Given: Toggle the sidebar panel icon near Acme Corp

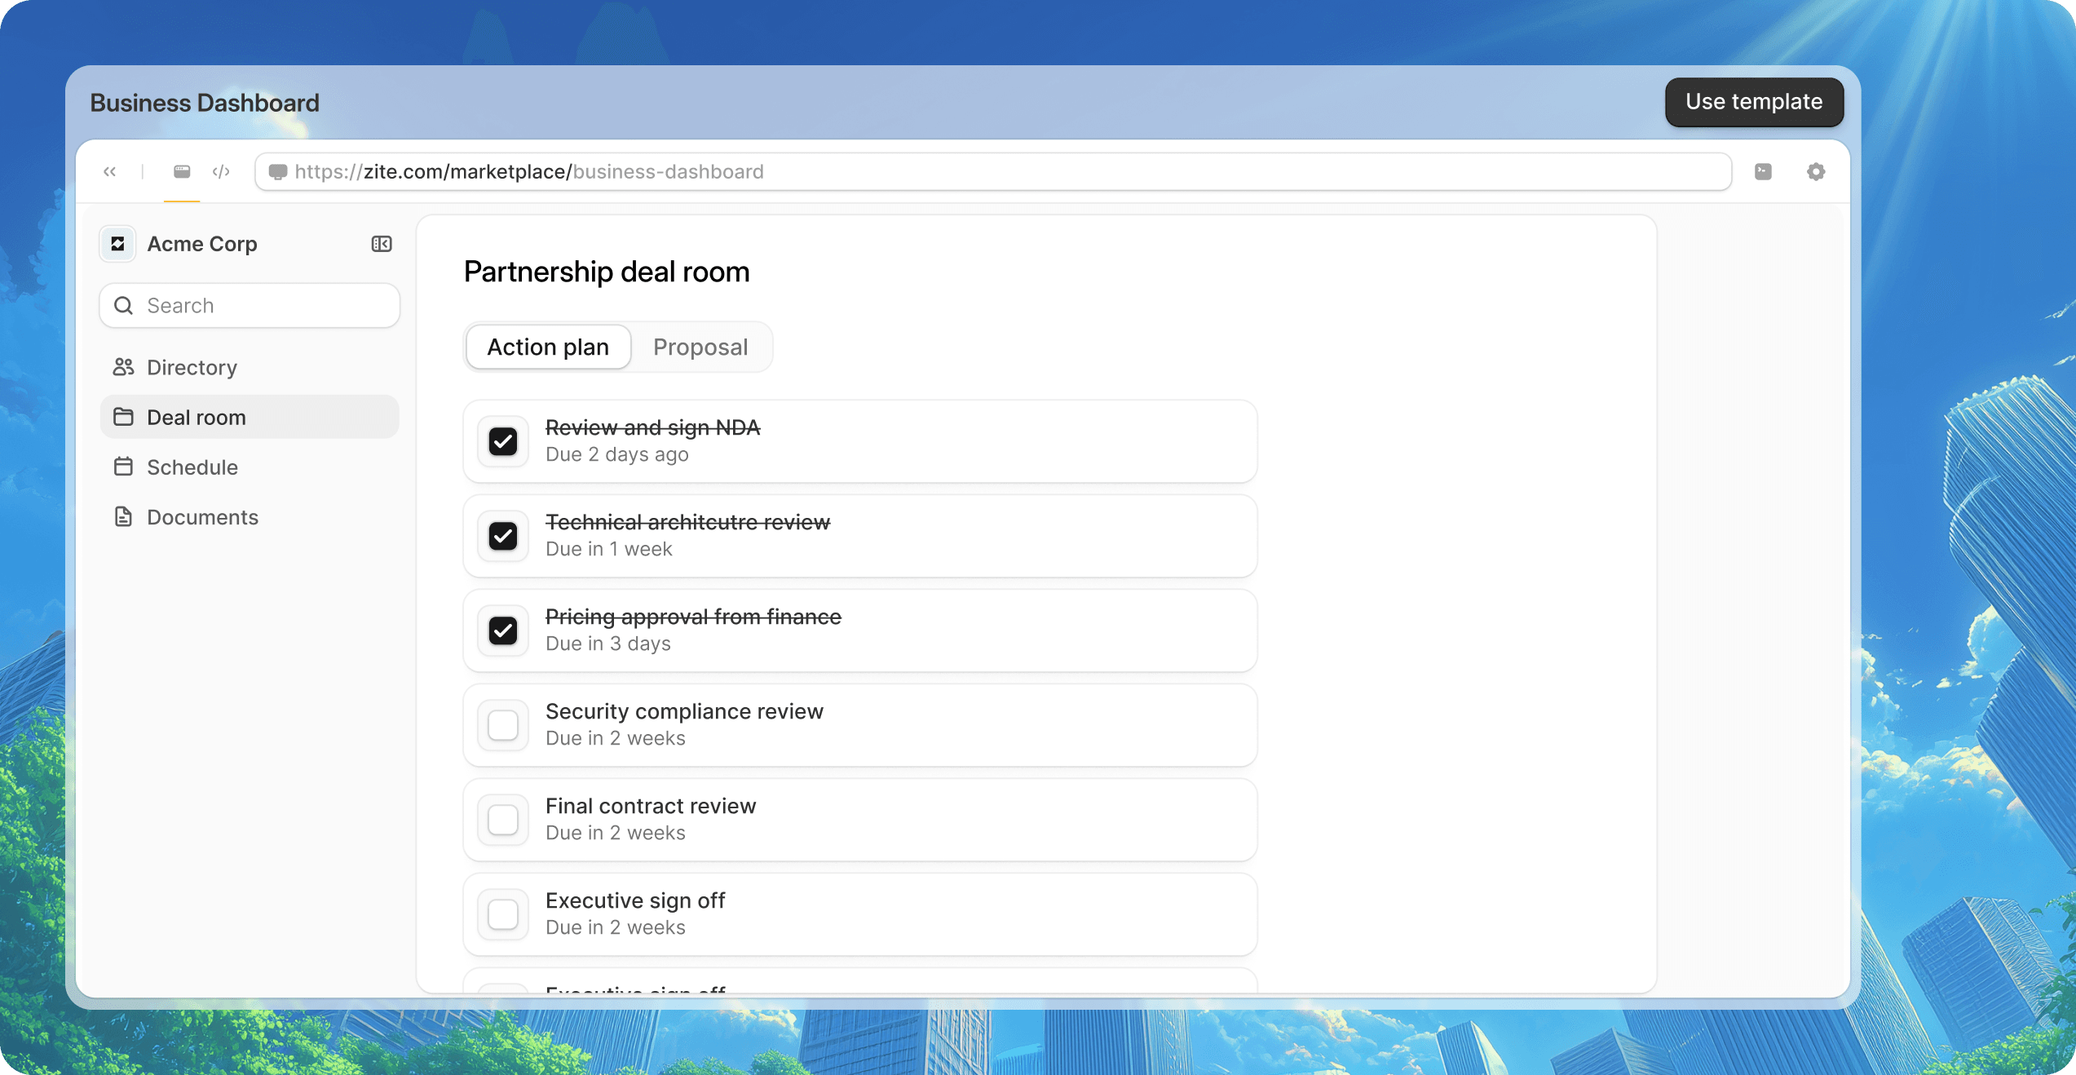Looking at the screenshot, I should (x=382, y=244).
